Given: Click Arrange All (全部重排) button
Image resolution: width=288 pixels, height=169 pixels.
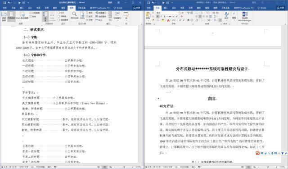Looking at the screenshot, I should (x=101, y=16).
